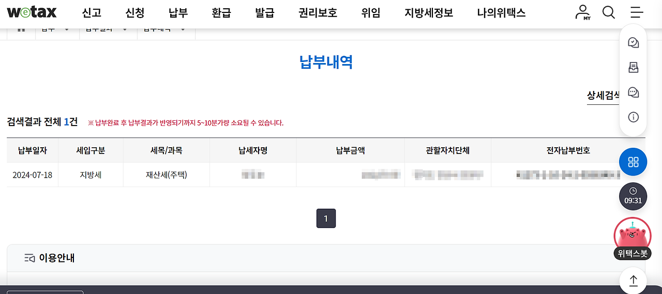The image size is (662, 294).
Task: Click the 납부일자 column header
Action: 33,150
